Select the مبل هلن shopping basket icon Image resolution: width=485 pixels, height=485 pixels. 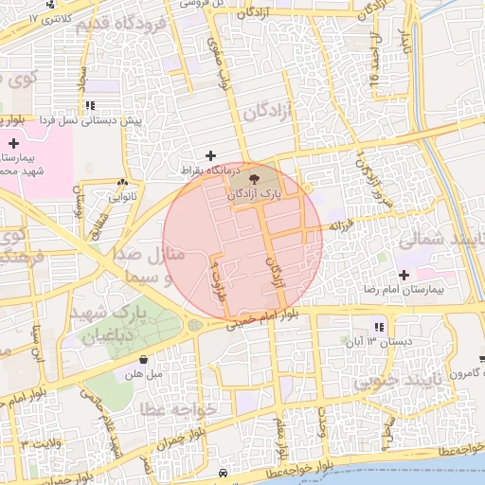pos(143,359)
